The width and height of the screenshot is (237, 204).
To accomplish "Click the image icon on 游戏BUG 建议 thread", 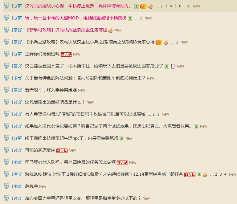I will (x=199, y=175).
